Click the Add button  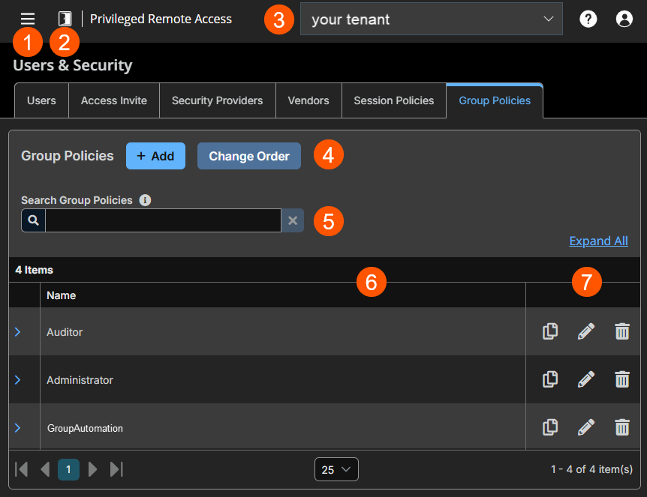155,156
